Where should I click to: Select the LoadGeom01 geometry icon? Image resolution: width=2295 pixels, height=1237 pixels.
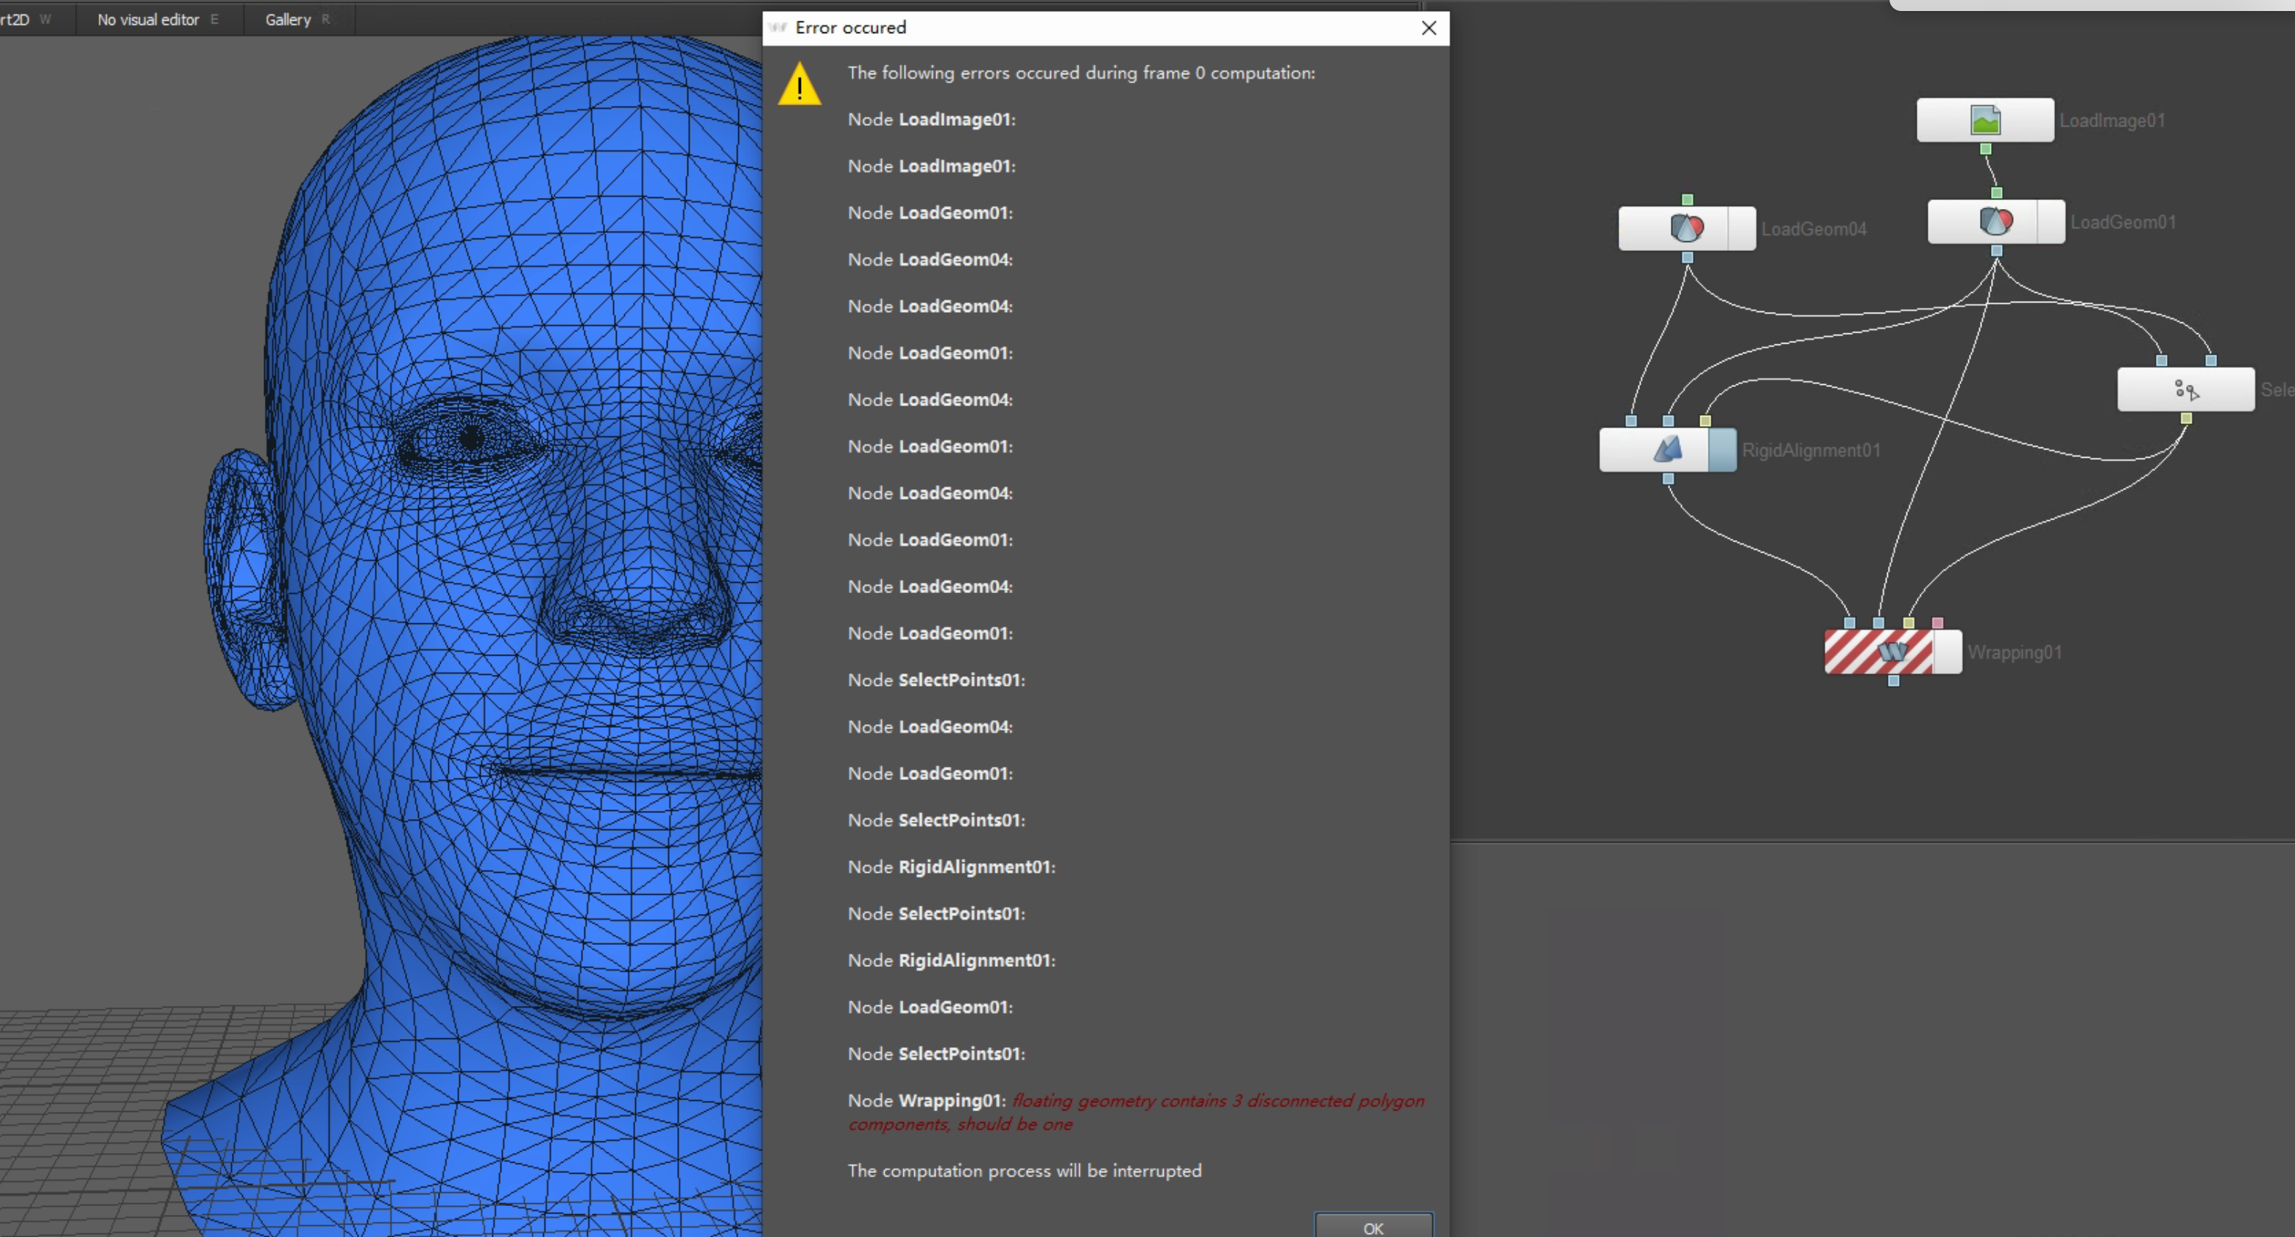(1995, 223)
